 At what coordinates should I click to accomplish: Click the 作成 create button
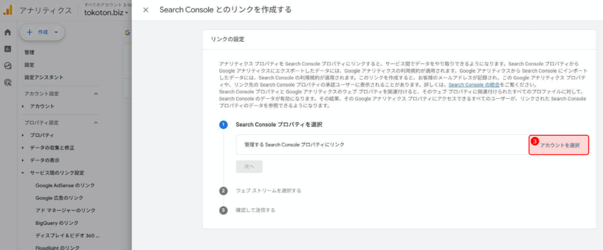(x=42, y=32)
